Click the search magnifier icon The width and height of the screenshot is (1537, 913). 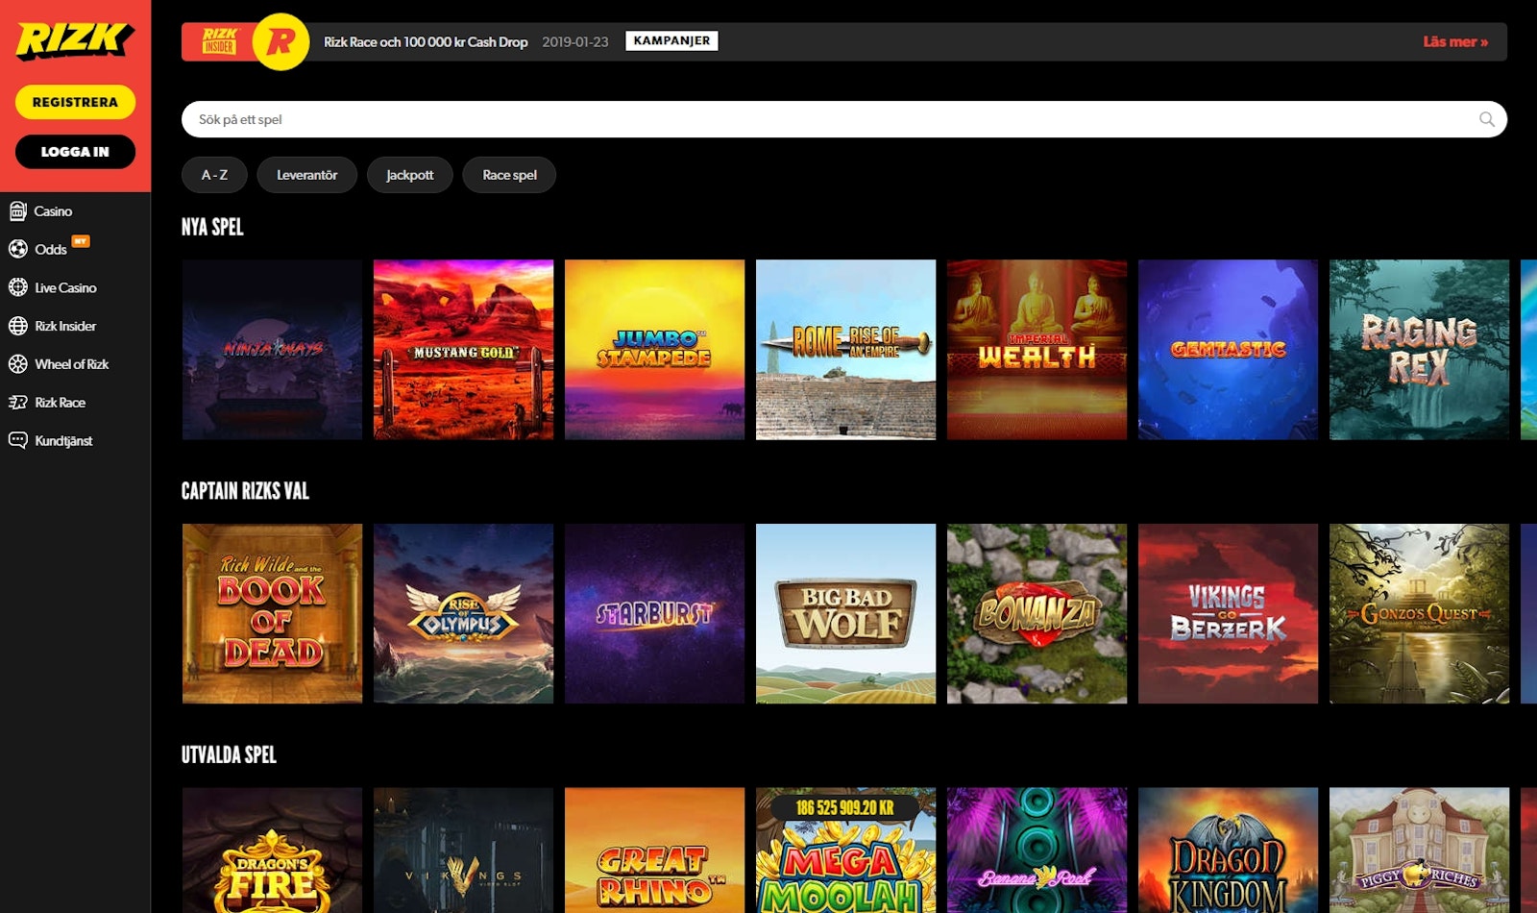point(1485,119)
